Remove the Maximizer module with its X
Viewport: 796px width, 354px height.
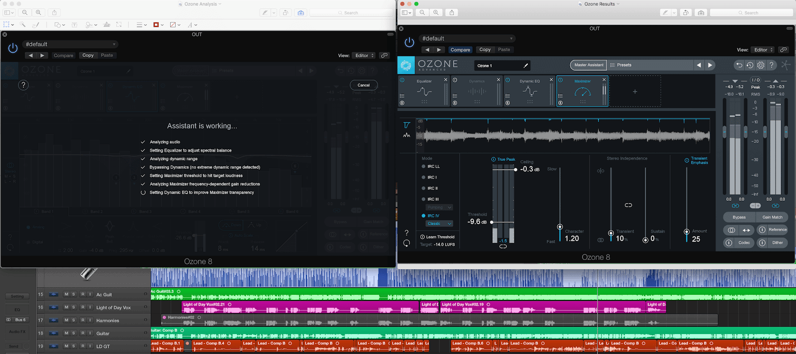pyautogui.click(x=604, y=80)
